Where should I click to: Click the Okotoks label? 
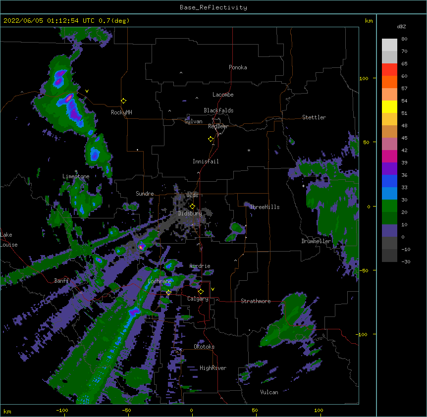pyautogui.click(x=204, y=347)
